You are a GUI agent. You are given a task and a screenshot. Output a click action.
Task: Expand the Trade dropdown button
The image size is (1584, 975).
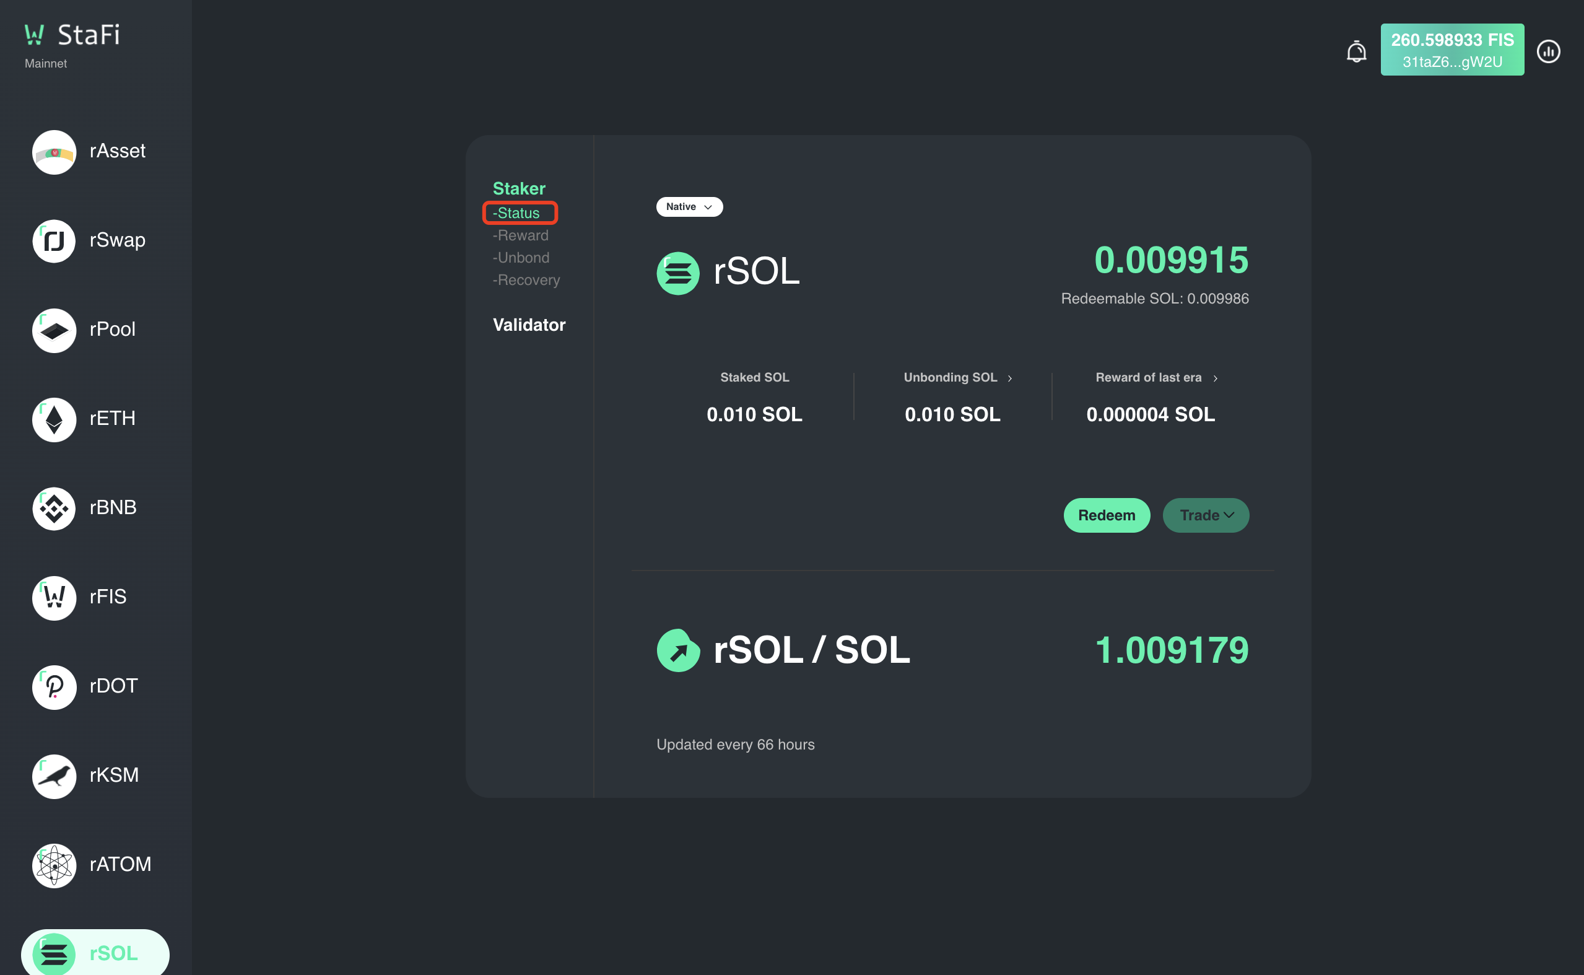click(x=1205, y=515)
